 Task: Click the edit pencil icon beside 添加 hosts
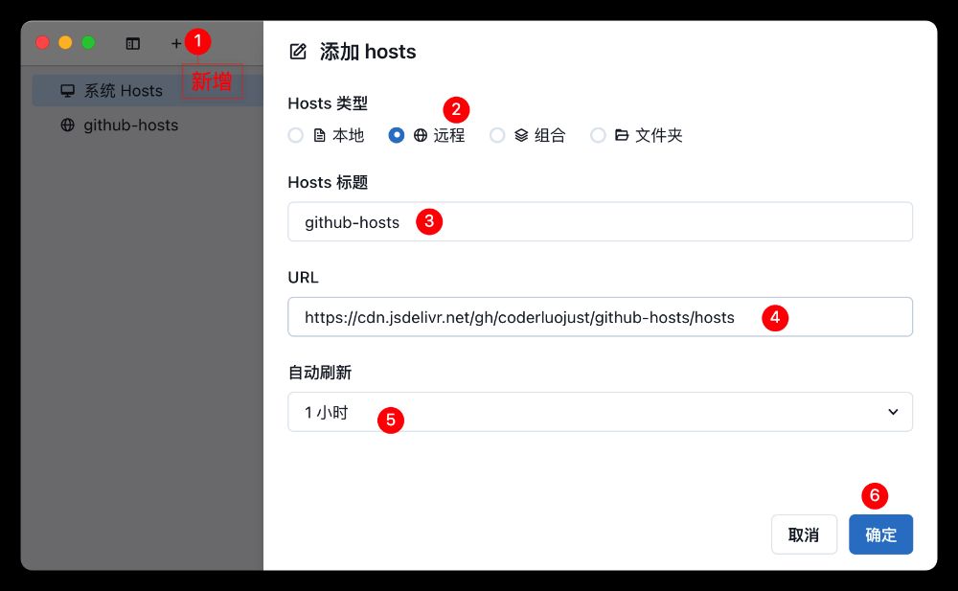point(298,52)
